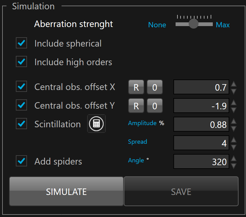Turn off Scintillation checkbox

tap(22, 124)
